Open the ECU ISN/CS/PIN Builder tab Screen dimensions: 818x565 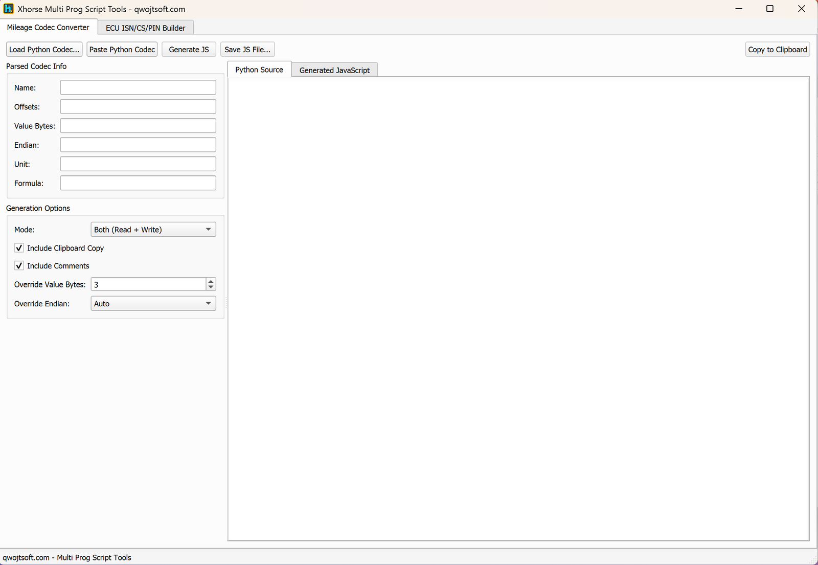[x=146, y=28]
